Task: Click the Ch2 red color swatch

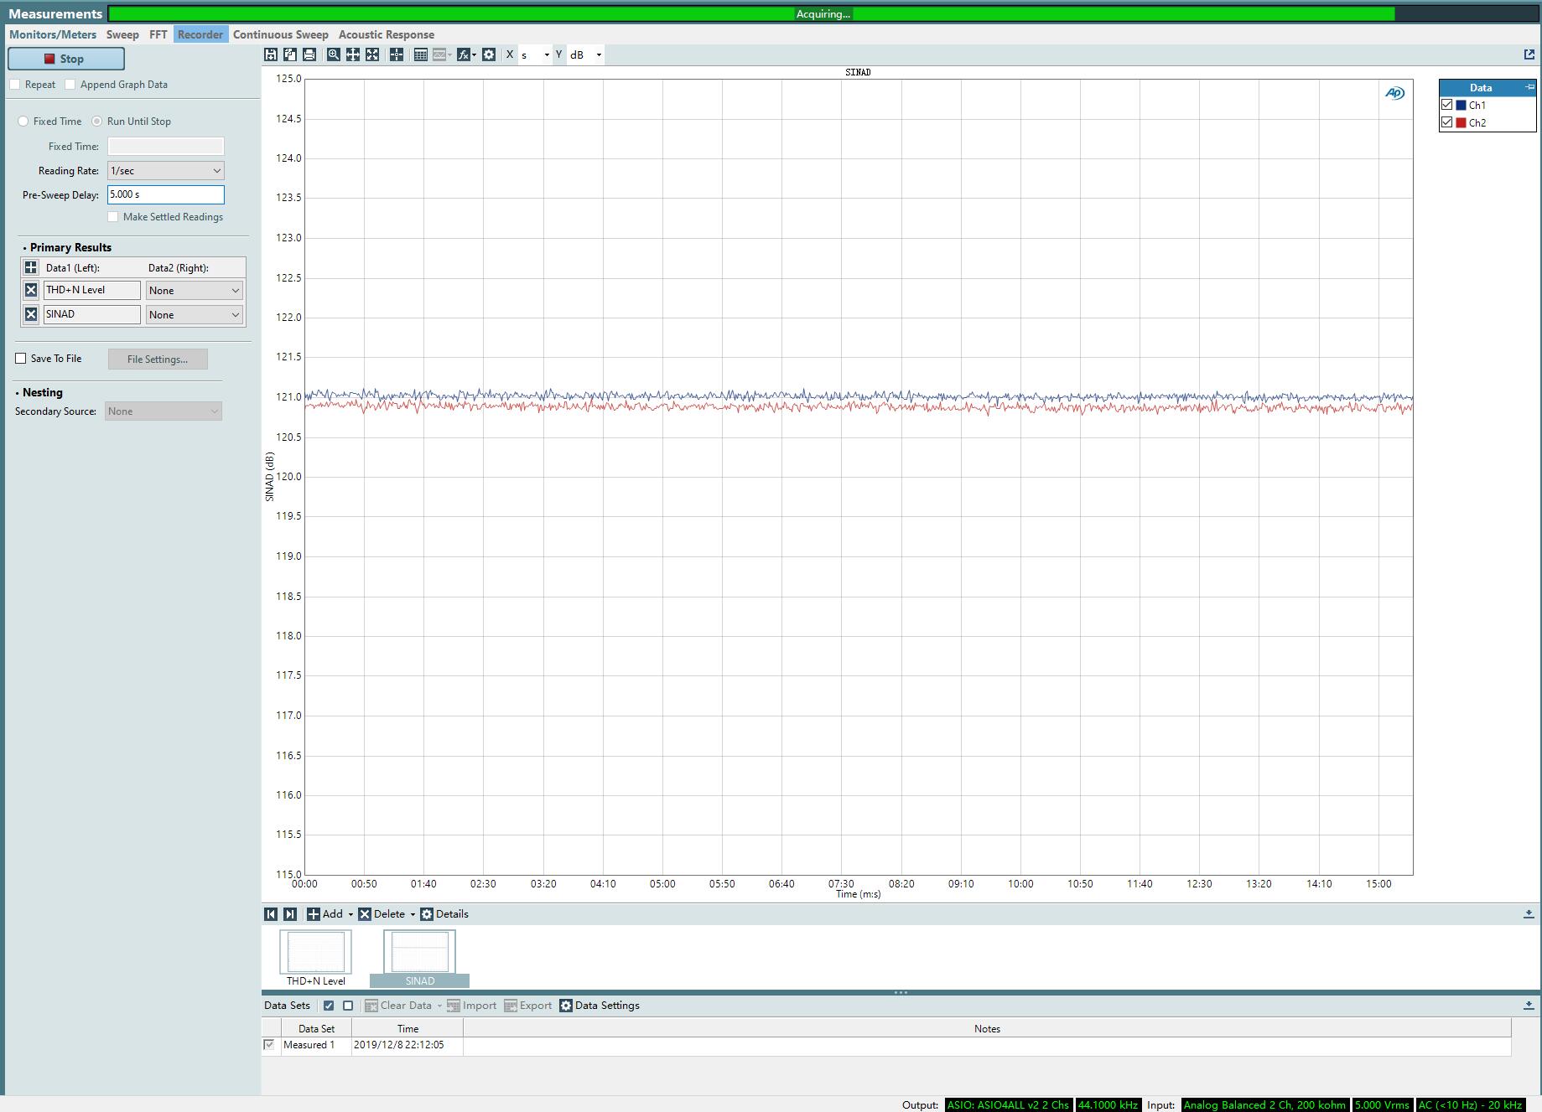Action: tap(1461, 122)
